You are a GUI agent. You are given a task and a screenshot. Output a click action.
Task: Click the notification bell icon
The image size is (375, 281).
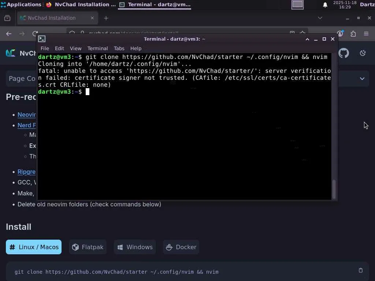click(325, 5)
